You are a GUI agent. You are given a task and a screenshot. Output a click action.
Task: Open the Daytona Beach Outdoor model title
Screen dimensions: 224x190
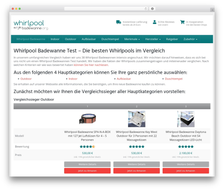pyautogui.click(x=186, y=136)
